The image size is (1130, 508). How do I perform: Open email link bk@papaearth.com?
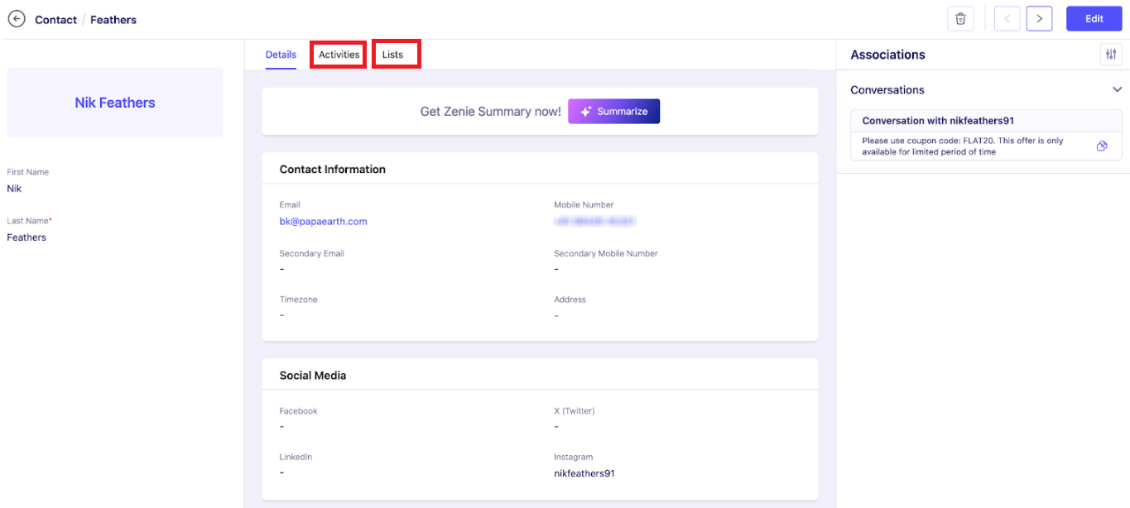pos(323,222)
